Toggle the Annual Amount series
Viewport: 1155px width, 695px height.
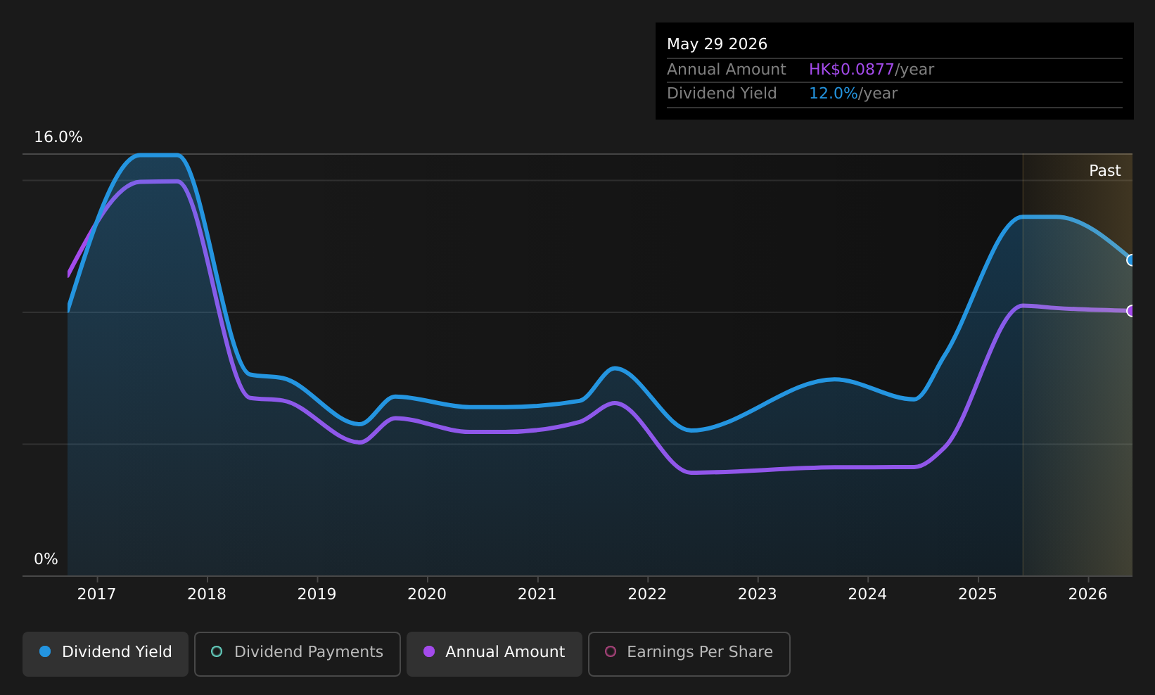(x=494, y=653)
